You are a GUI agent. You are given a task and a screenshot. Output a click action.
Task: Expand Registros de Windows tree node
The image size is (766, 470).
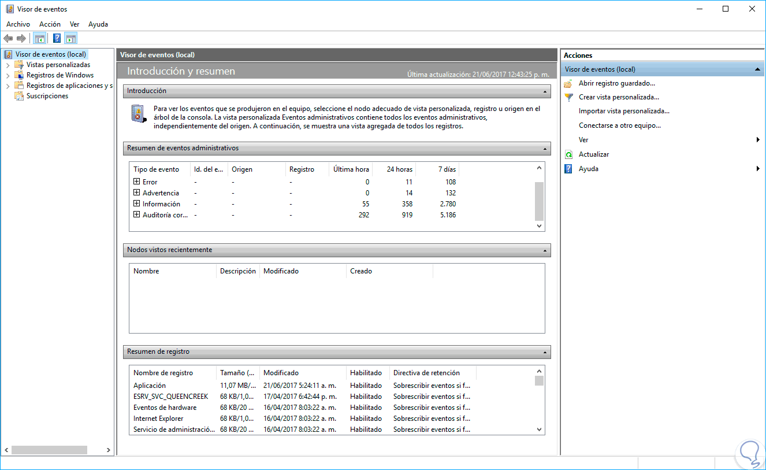coord(8,76)
